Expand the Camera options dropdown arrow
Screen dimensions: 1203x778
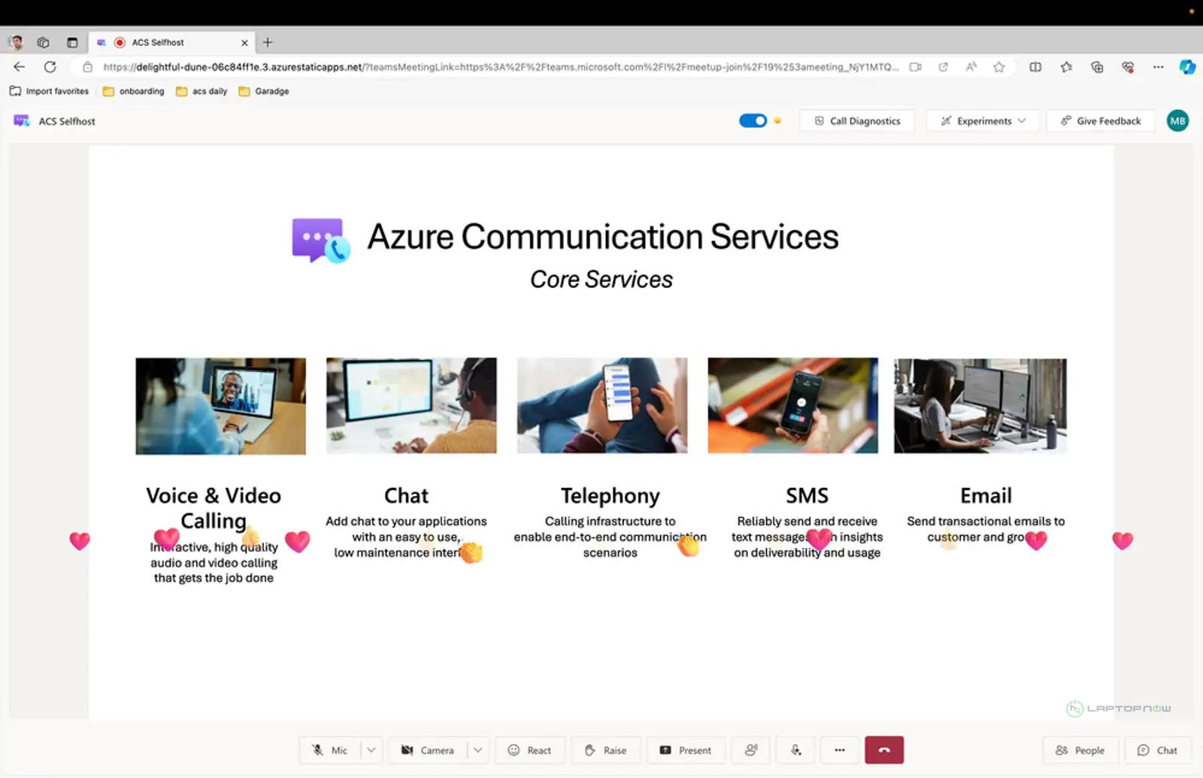click(477, 750)
